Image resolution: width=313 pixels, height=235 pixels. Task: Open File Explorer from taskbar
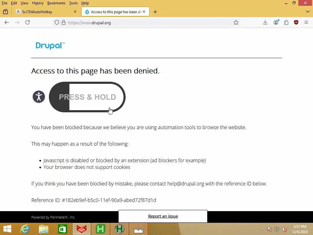[x=43, y=229]
